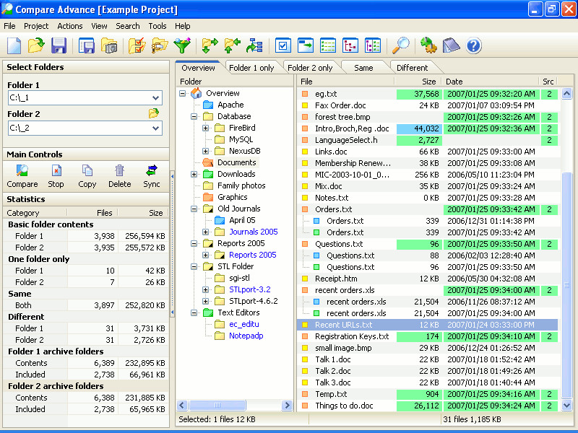Click the funnel filter icon in toolbar
This screenshot has height=433, width=578.
(x=182, y=46)
